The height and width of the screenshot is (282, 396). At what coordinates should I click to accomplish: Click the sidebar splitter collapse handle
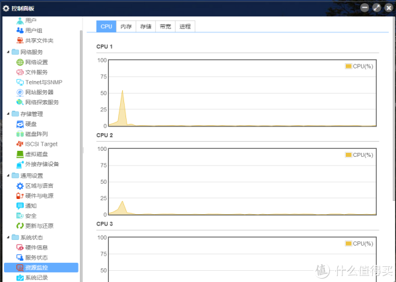(82, 150)
